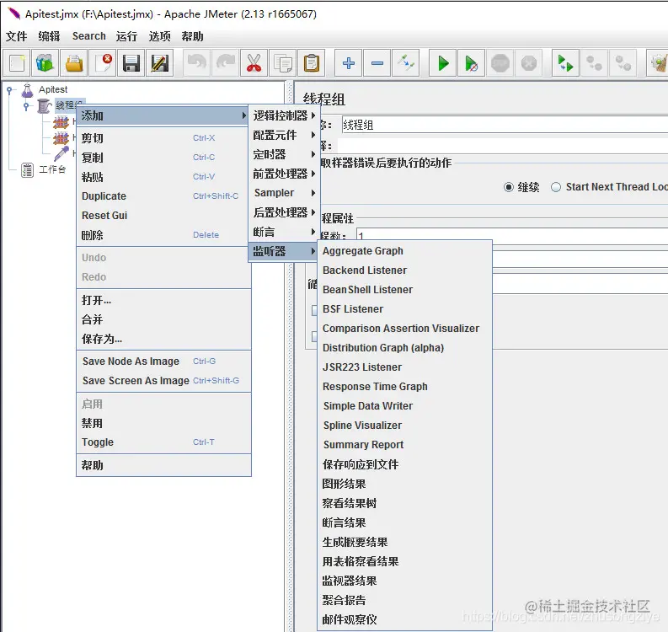Choose Toggle from context menu

(x=163, y=442)
